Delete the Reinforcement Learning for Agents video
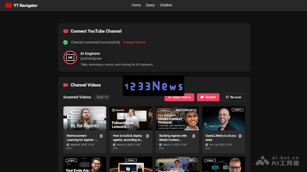307x172 pixels. click(101, 136)
